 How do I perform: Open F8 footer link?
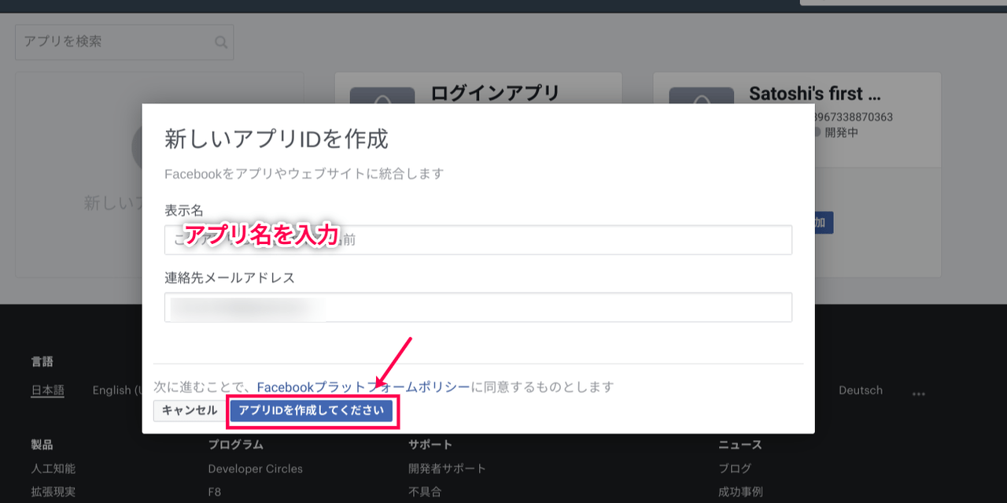[215, 492]
